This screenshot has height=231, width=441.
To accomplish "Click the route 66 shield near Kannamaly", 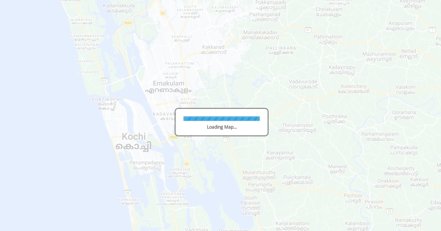I will click(128, 192).
